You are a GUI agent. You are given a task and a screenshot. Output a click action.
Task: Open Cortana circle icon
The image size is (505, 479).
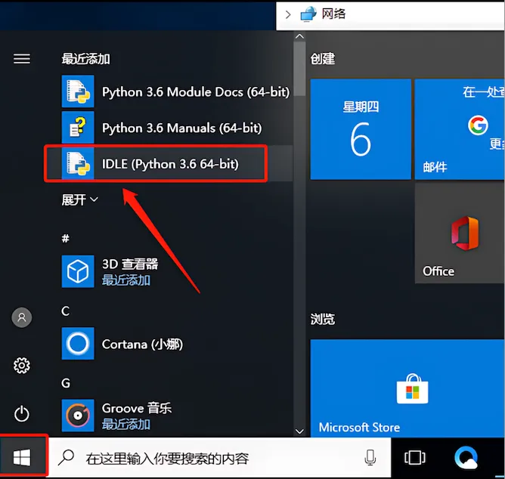tap(78, 344)
